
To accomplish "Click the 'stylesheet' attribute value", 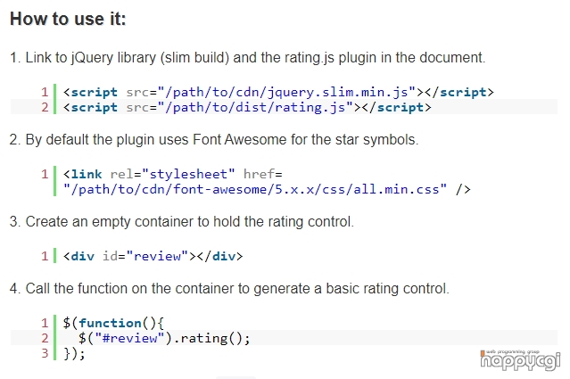I will click(x=188, y=174).
